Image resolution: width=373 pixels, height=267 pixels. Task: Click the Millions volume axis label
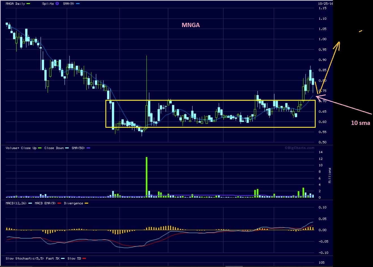coord(330,175)
